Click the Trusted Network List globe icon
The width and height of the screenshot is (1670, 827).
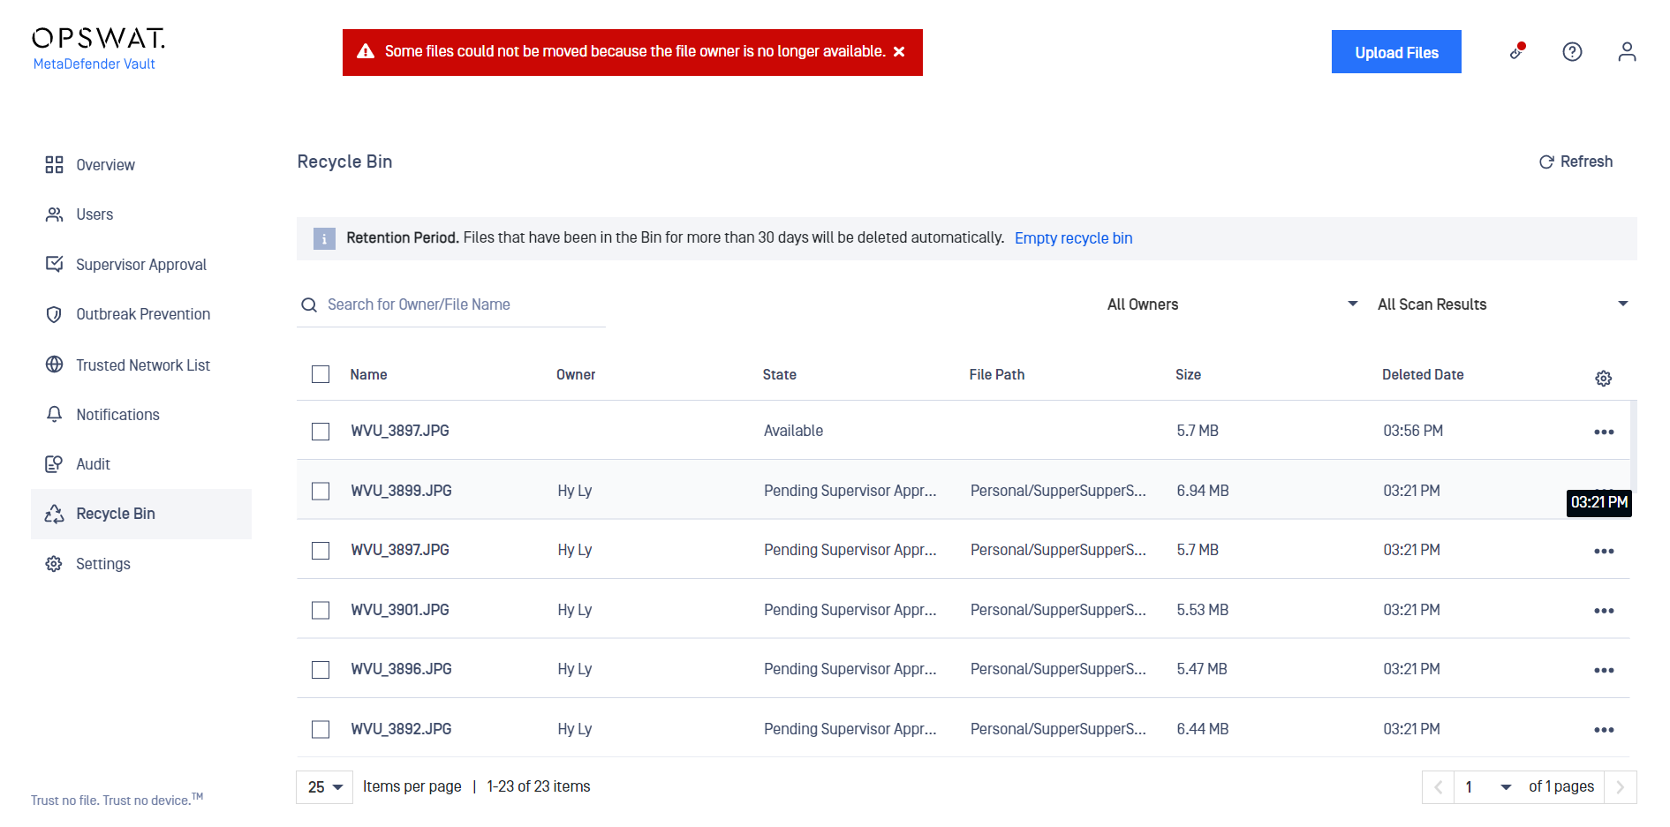pos(54,365)
